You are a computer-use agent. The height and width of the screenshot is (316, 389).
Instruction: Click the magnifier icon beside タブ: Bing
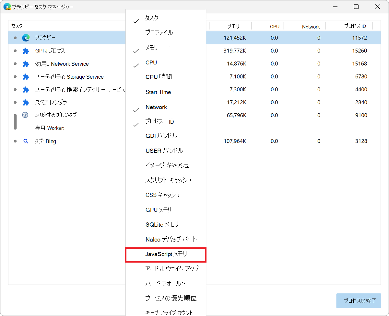click(26, 141)
